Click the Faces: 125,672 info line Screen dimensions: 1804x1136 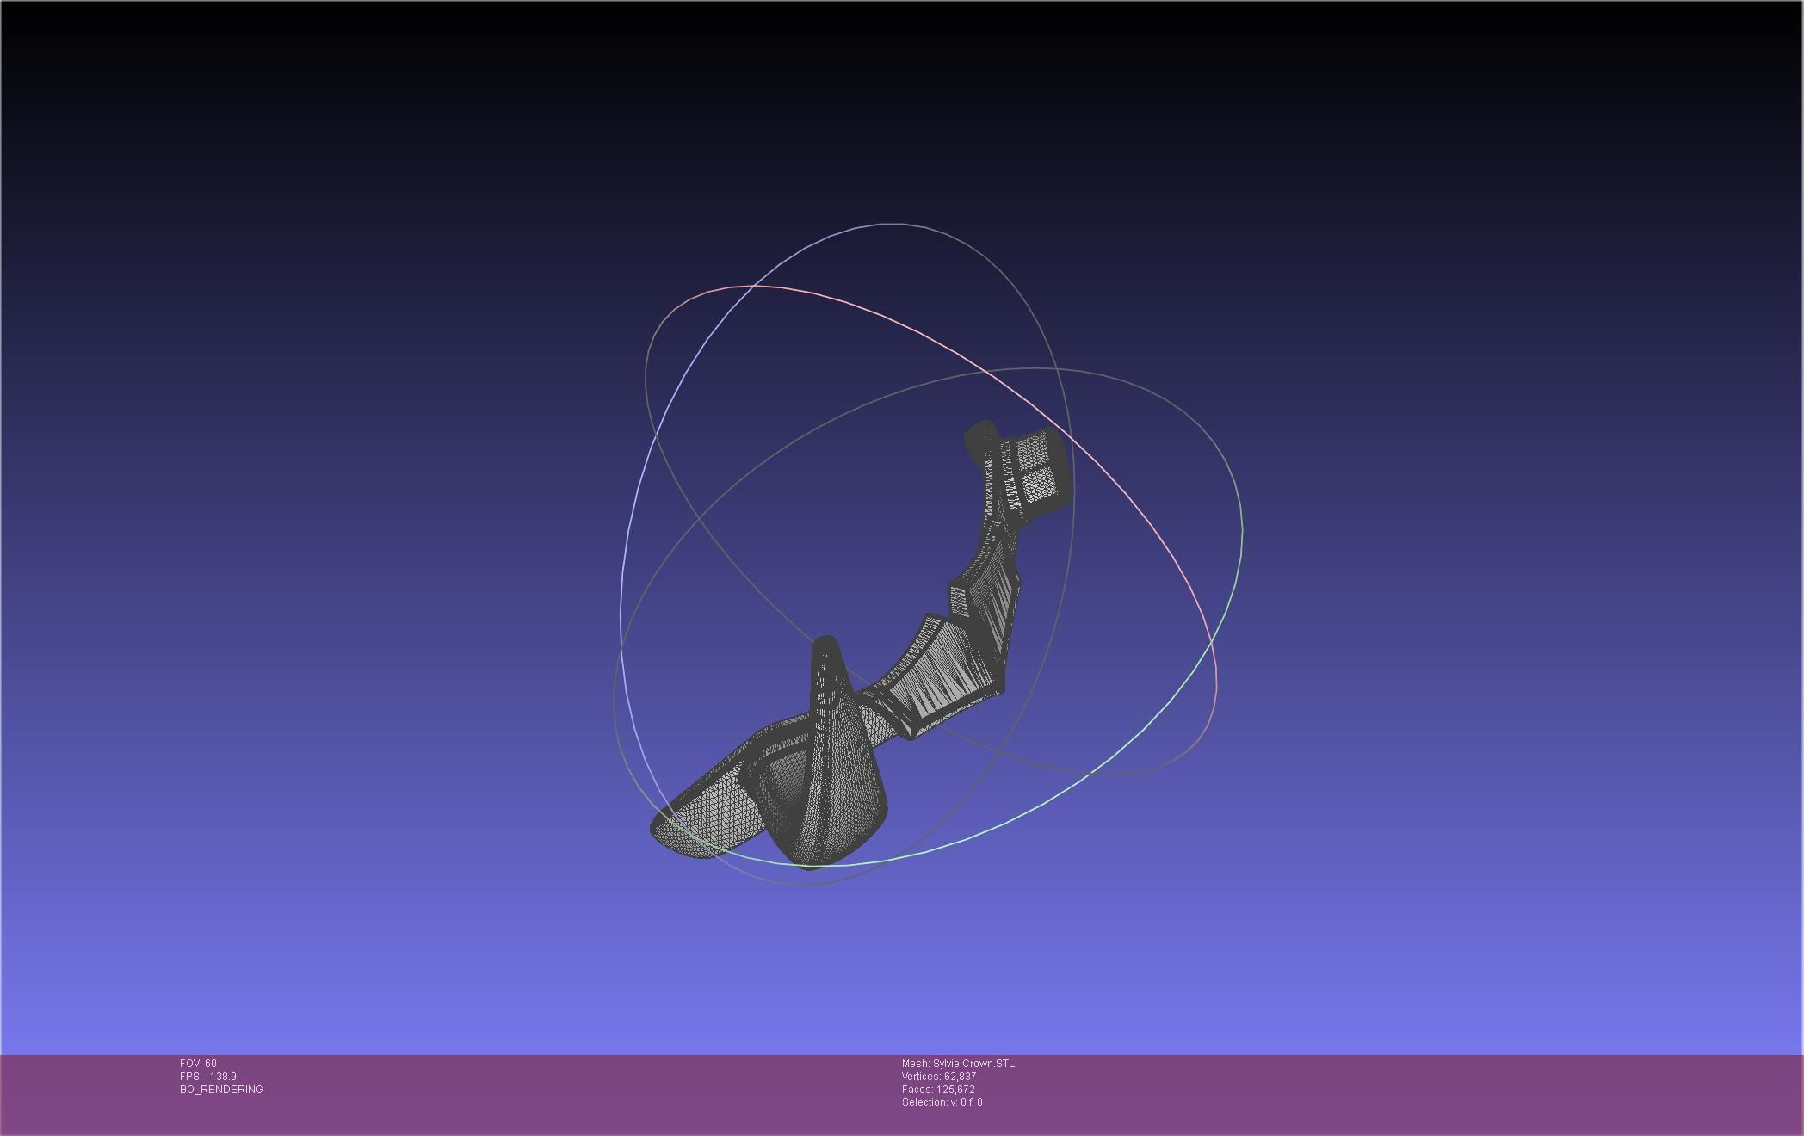937,1090
